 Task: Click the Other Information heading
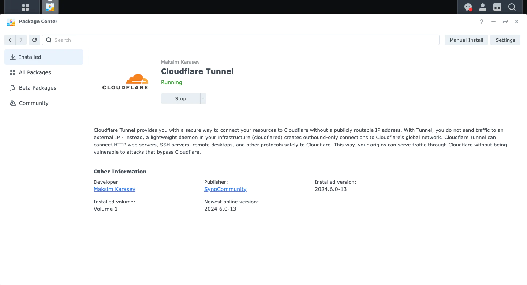coord(120,172)
